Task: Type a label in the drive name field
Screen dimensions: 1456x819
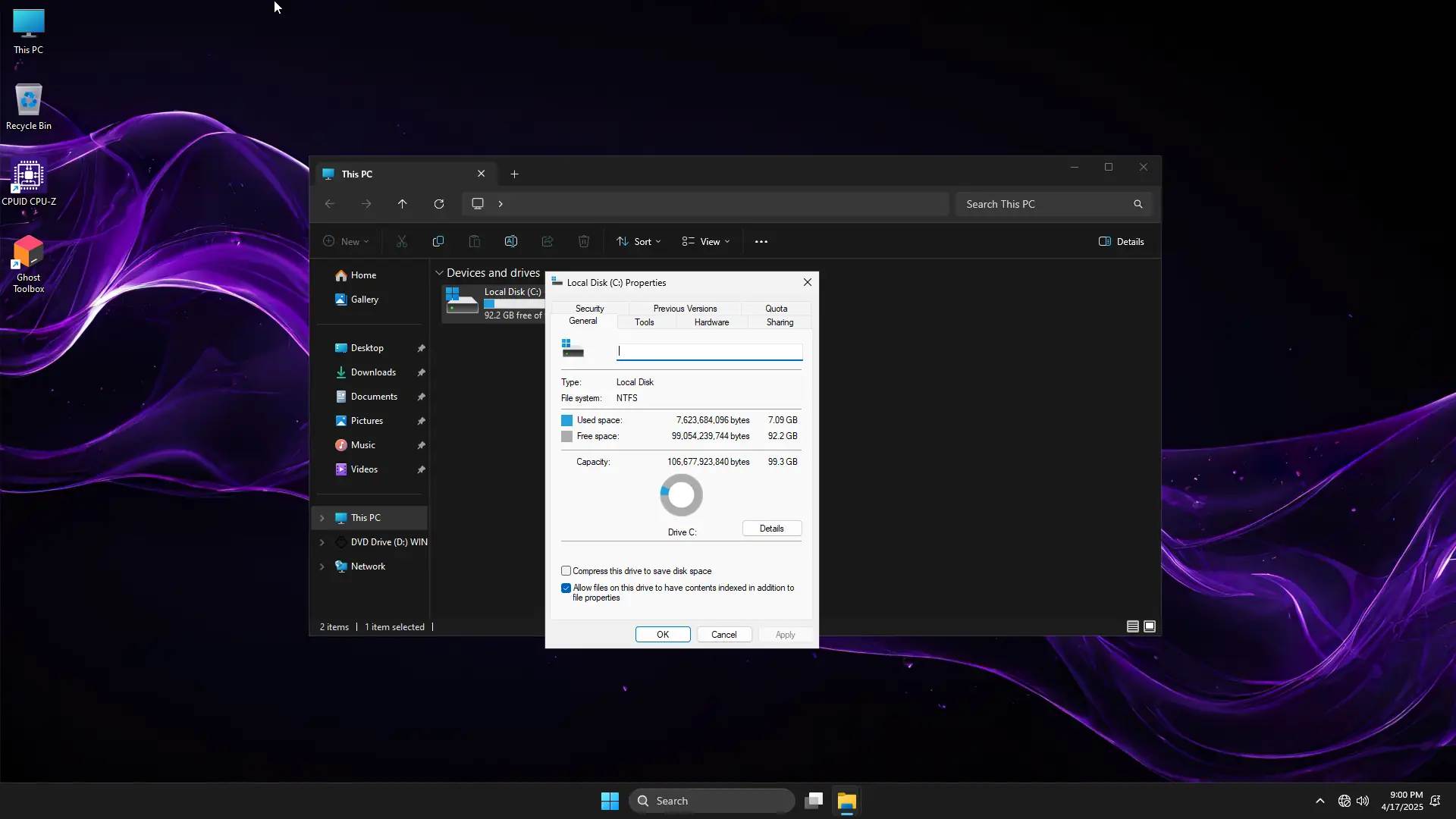Action: click(x=708, y=351)
